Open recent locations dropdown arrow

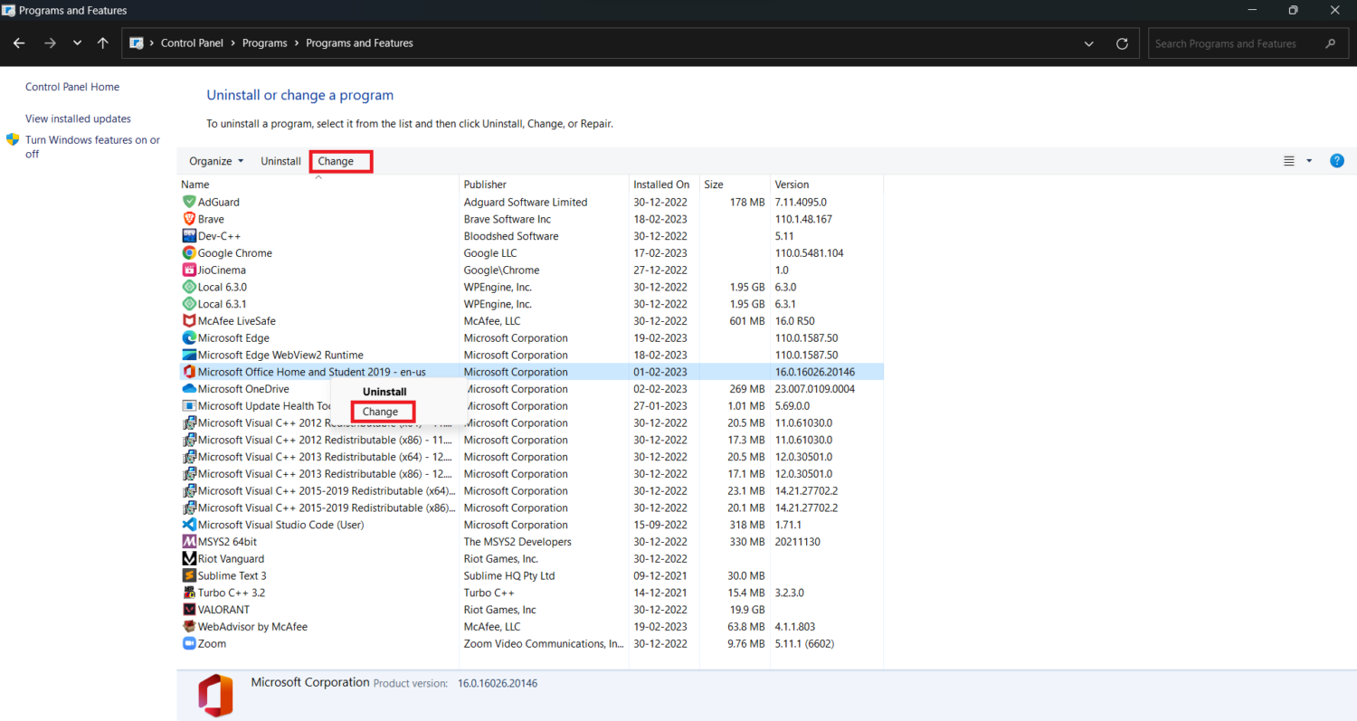point(77,43)
